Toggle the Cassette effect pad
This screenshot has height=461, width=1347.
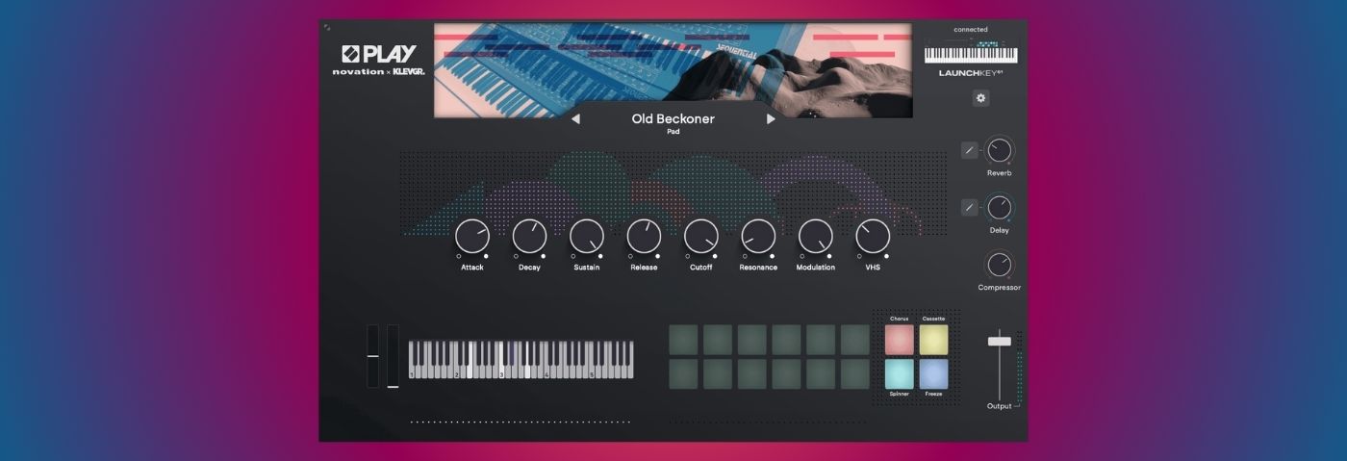pos(933,339)
